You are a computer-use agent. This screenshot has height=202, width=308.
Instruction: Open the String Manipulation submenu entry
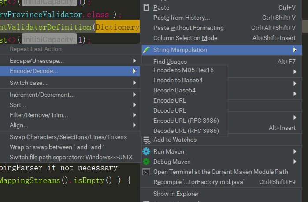(222, 50)
